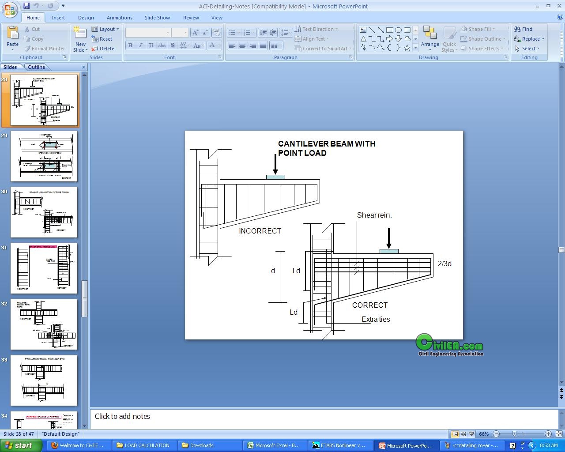Toggle Italic formatting
This screenshot has width=565, height=452.
140,45
